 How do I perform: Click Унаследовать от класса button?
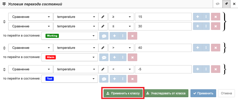coord(166,93)
